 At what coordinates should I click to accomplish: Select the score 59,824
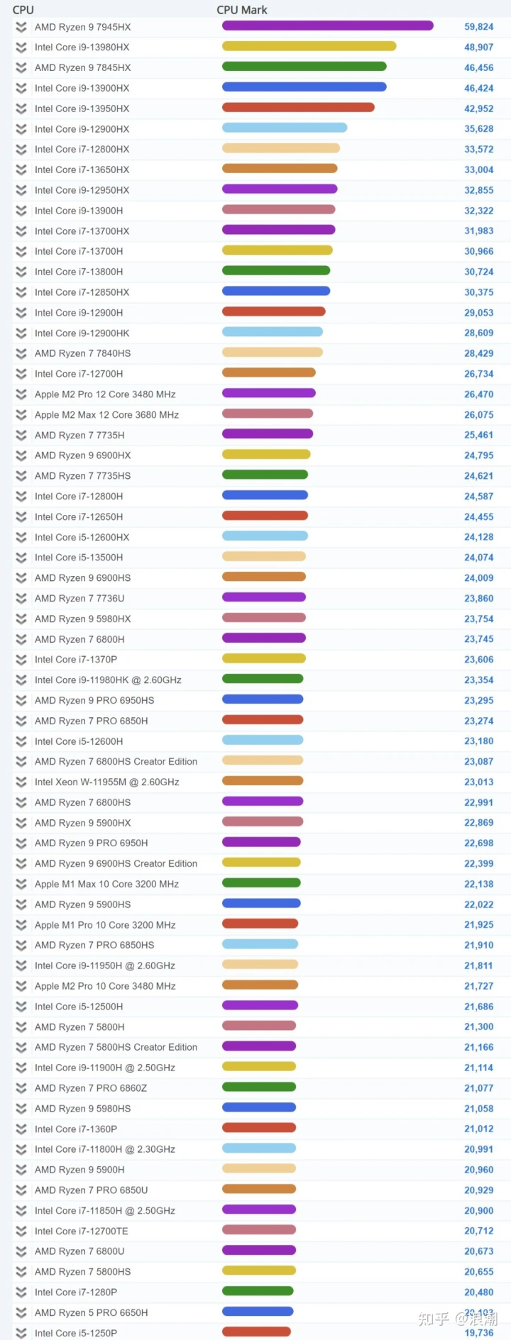(x=479, y=27)
